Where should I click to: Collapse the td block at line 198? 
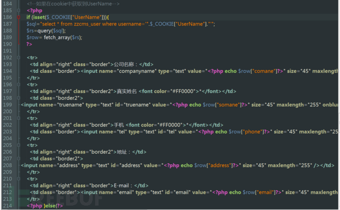19,98
